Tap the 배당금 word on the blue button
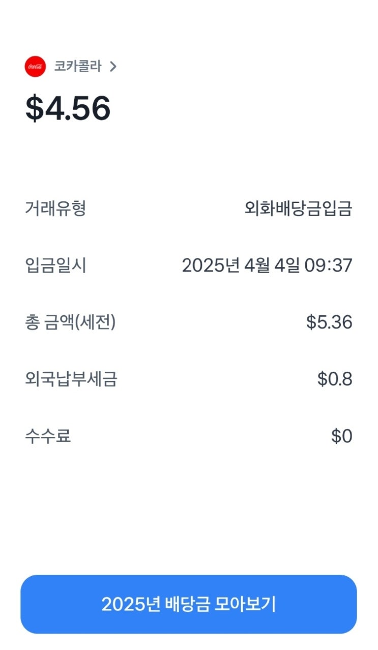378x650 pixels. tap(187, 604)
